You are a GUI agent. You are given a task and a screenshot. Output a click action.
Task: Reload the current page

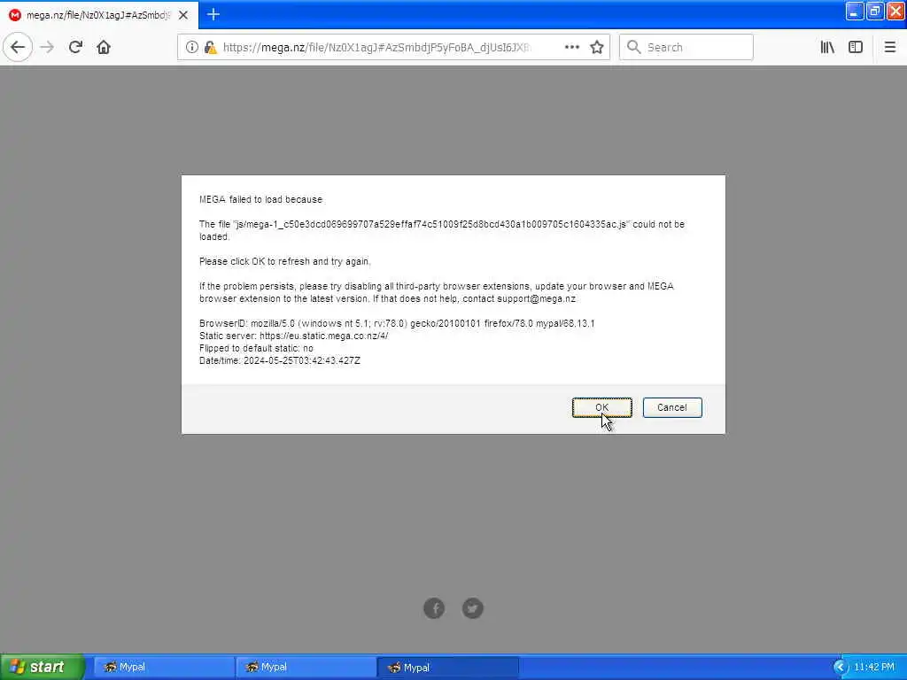pyautogui.click(x=75, y=48)
